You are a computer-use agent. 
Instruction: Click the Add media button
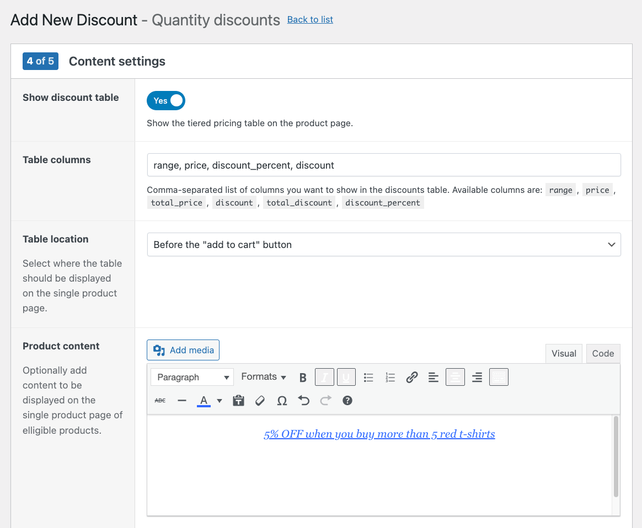(183, 350)
